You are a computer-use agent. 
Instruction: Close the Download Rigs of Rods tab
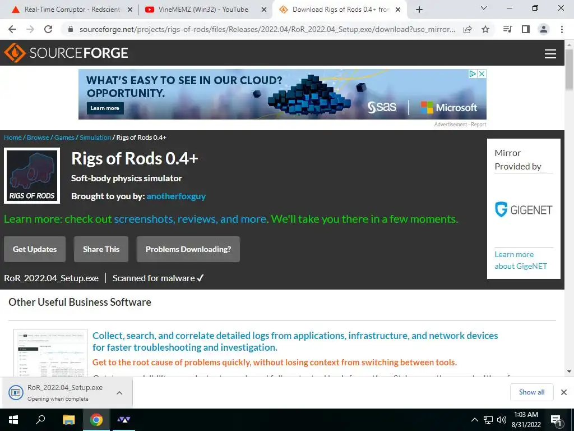tap(398, 10)
